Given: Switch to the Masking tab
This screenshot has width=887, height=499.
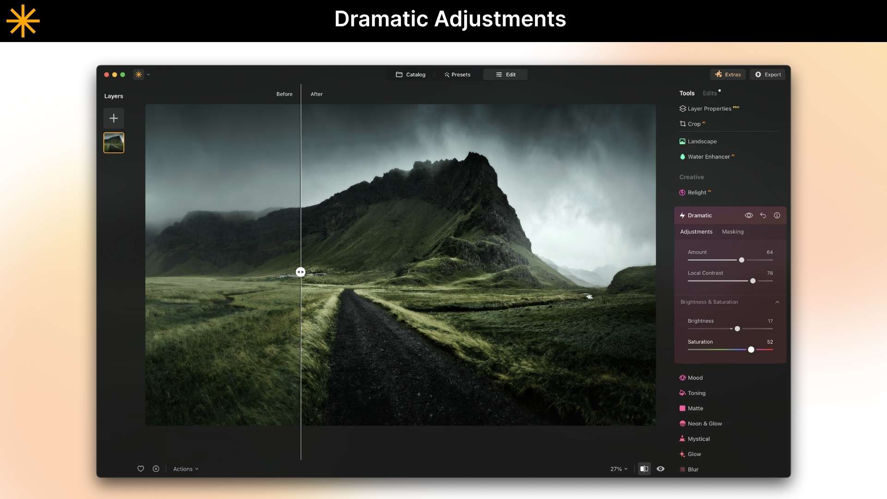Looking at the screenshot, I should (733, 232).
